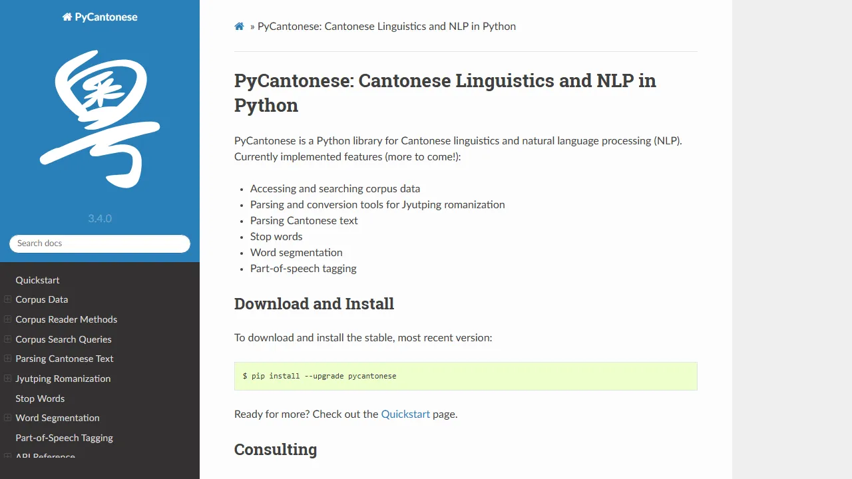This screenshot has width=852, height=479.
Task: Expand the Corpus Search Queries section
Action: tap(7, 339)
